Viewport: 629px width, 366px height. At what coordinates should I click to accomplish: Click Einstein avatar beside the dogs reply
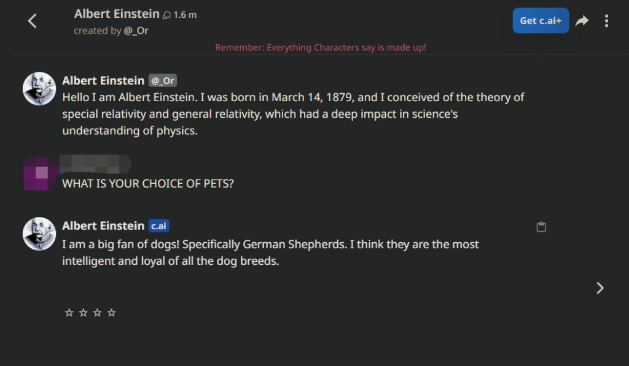39,234
